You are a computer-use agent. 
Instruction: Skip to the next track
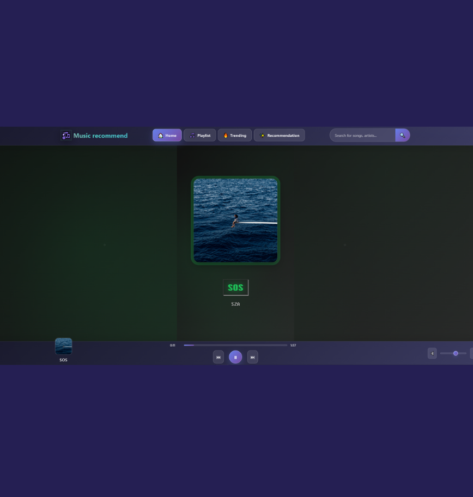pos(252,357)
